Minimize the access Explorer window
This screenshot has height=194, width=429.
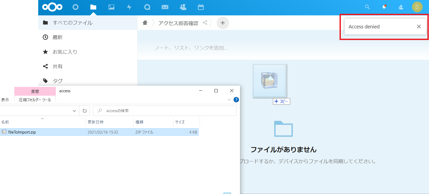(x=201, y=91)
